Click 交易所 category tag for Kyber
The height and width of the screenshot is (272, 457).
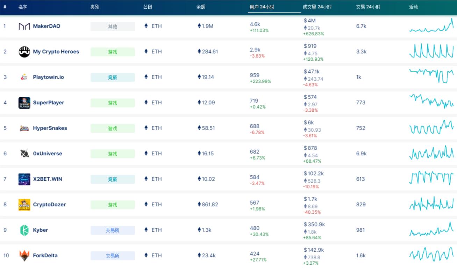click(x=113, y=230)
